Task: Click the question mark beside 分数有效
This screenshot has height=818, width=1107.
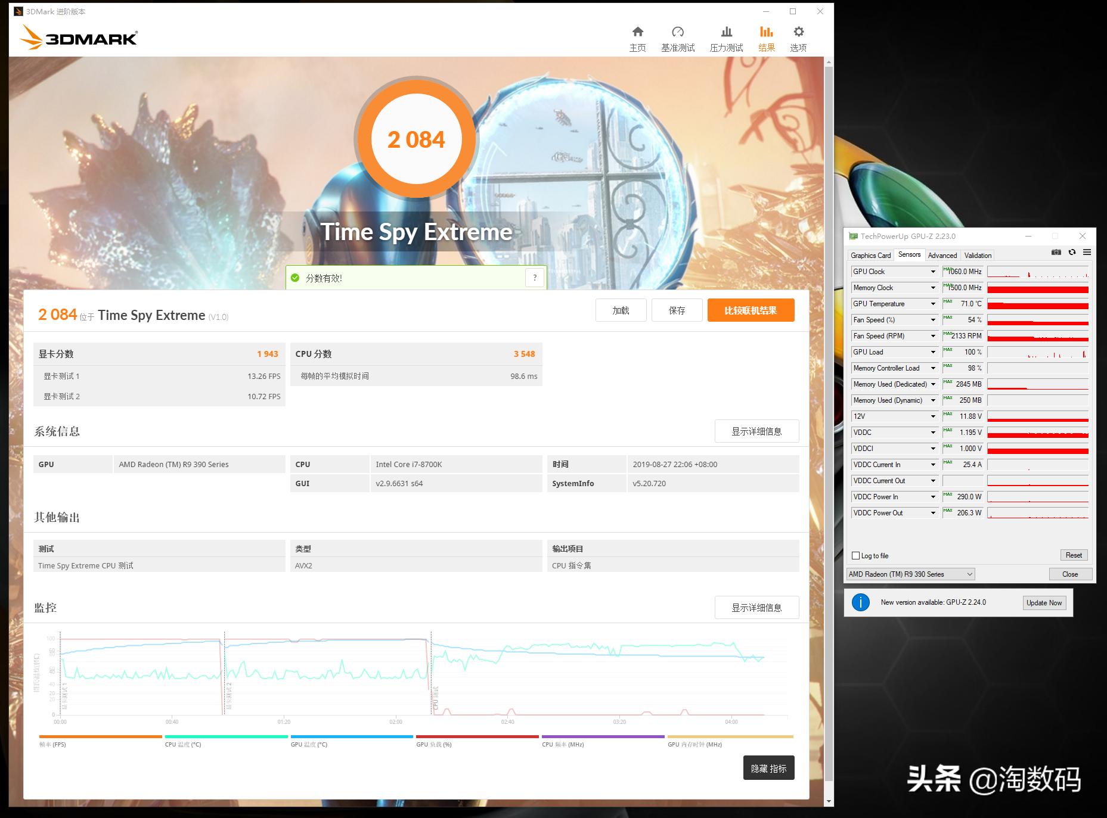Action: click(x=535, y=277)
